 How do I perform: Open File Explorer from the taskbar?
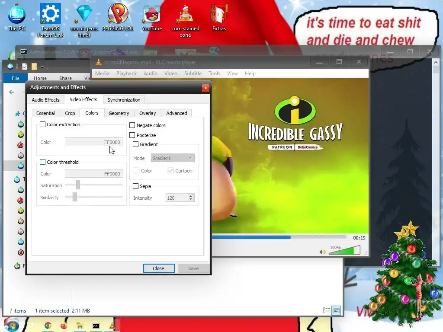80,326
